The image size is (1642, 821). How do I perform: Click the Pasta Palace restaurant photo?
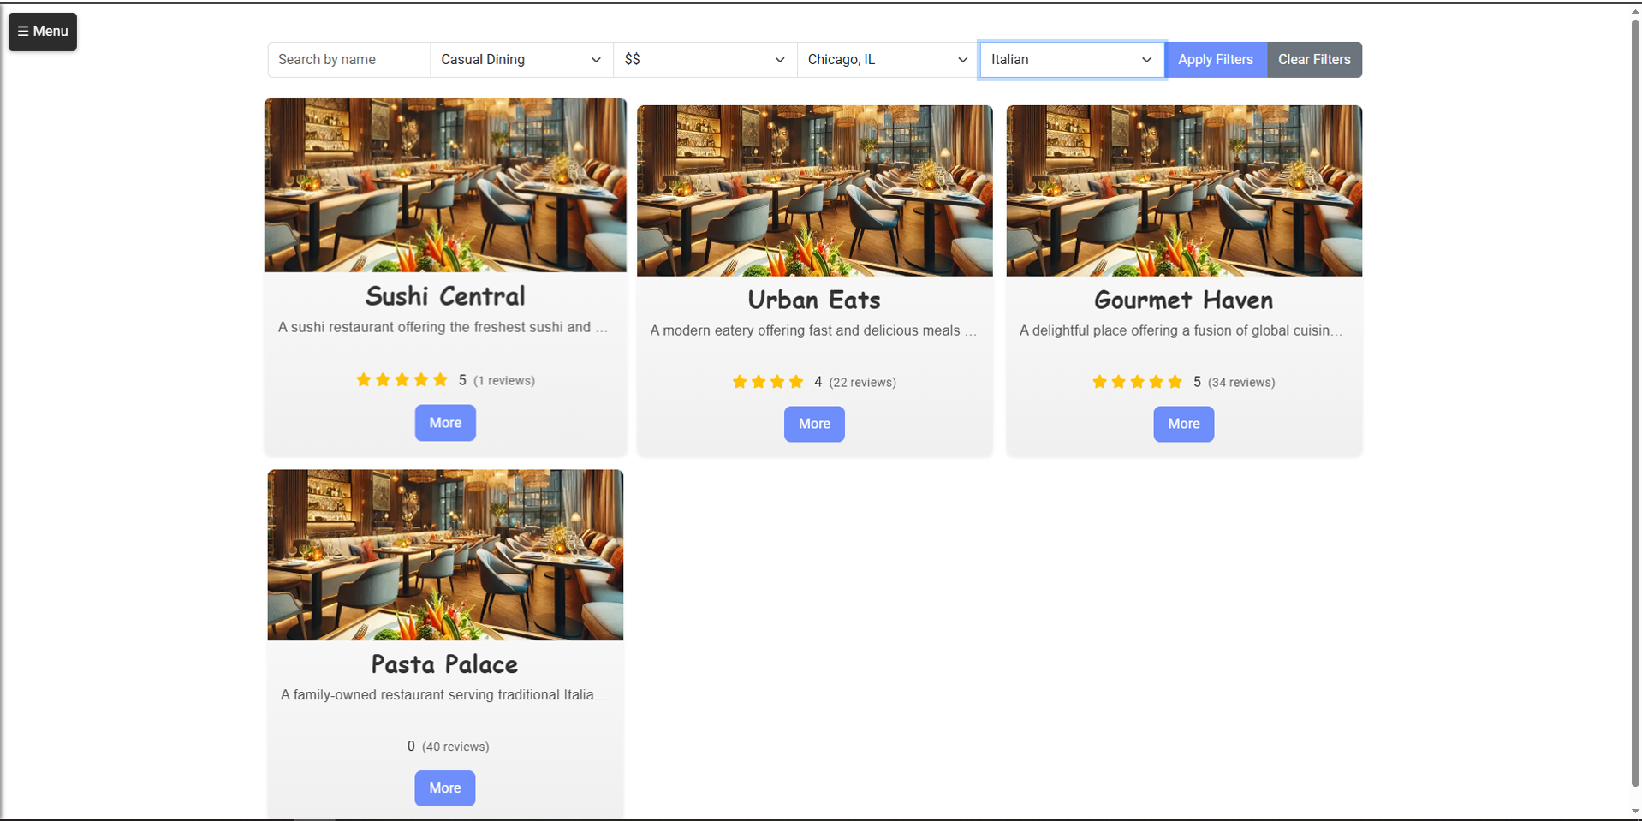(x=445, y=555)
